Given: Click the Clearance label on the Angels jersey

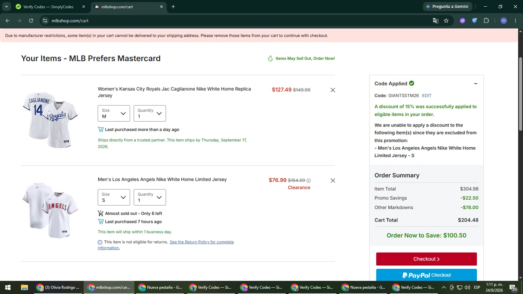Looking at the screenshot, I should click(x=299, y=187).
